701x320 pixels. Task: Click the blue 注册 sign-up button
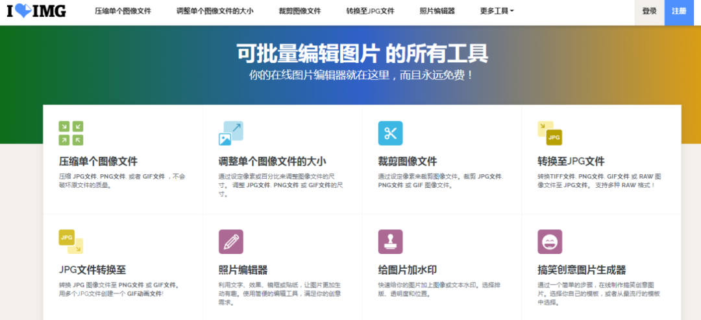pos(679,12)
